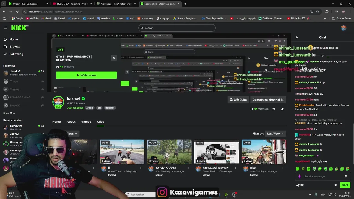The height and width of the screenshot is (199, 354).
Task: Open the channel Home tab
Action: click(x=56, y=122)
